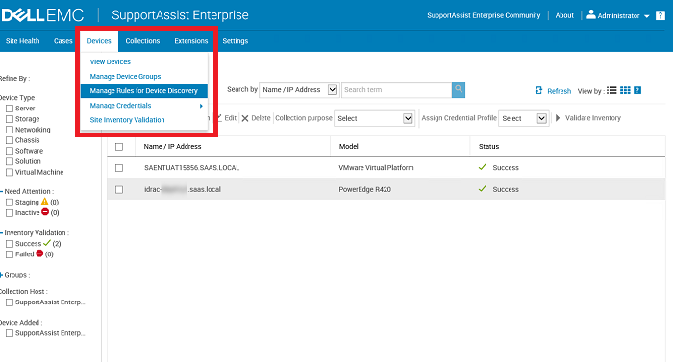The width and height of the screenshot is (673, 362).
Task: Check the Chassis device type filter
Action: click(x=10, y=140)
